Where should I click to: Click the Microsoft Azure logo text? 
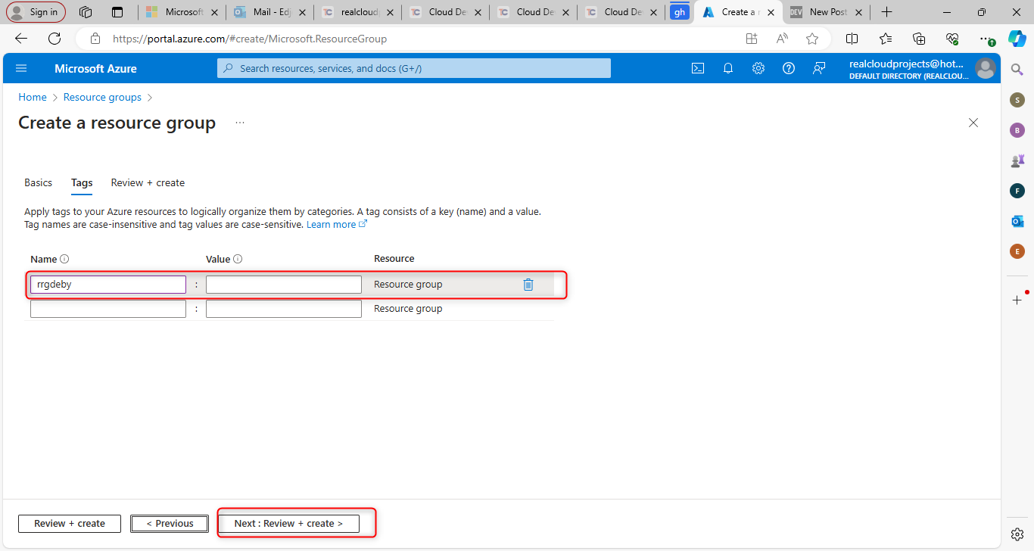[95, 68]
